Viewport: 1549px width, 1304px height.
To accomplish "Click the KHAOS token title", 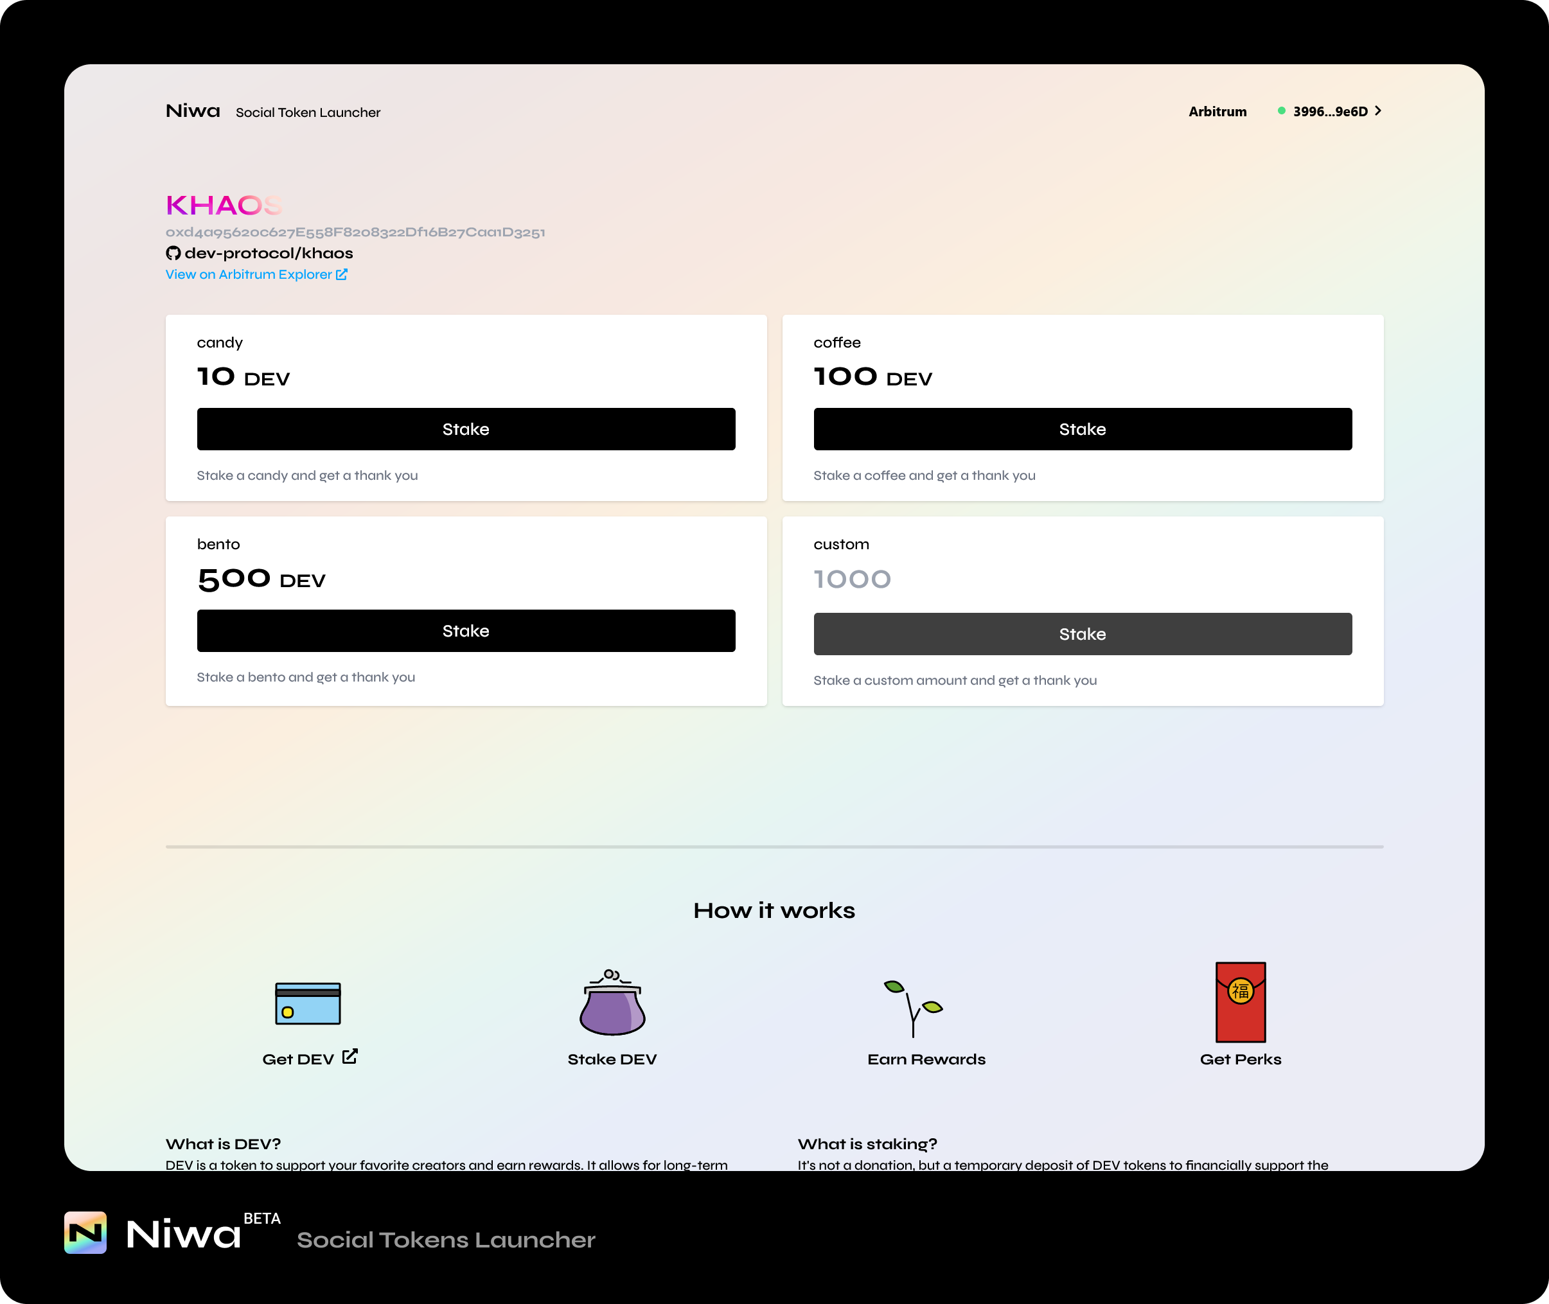I will pos(224,206).
